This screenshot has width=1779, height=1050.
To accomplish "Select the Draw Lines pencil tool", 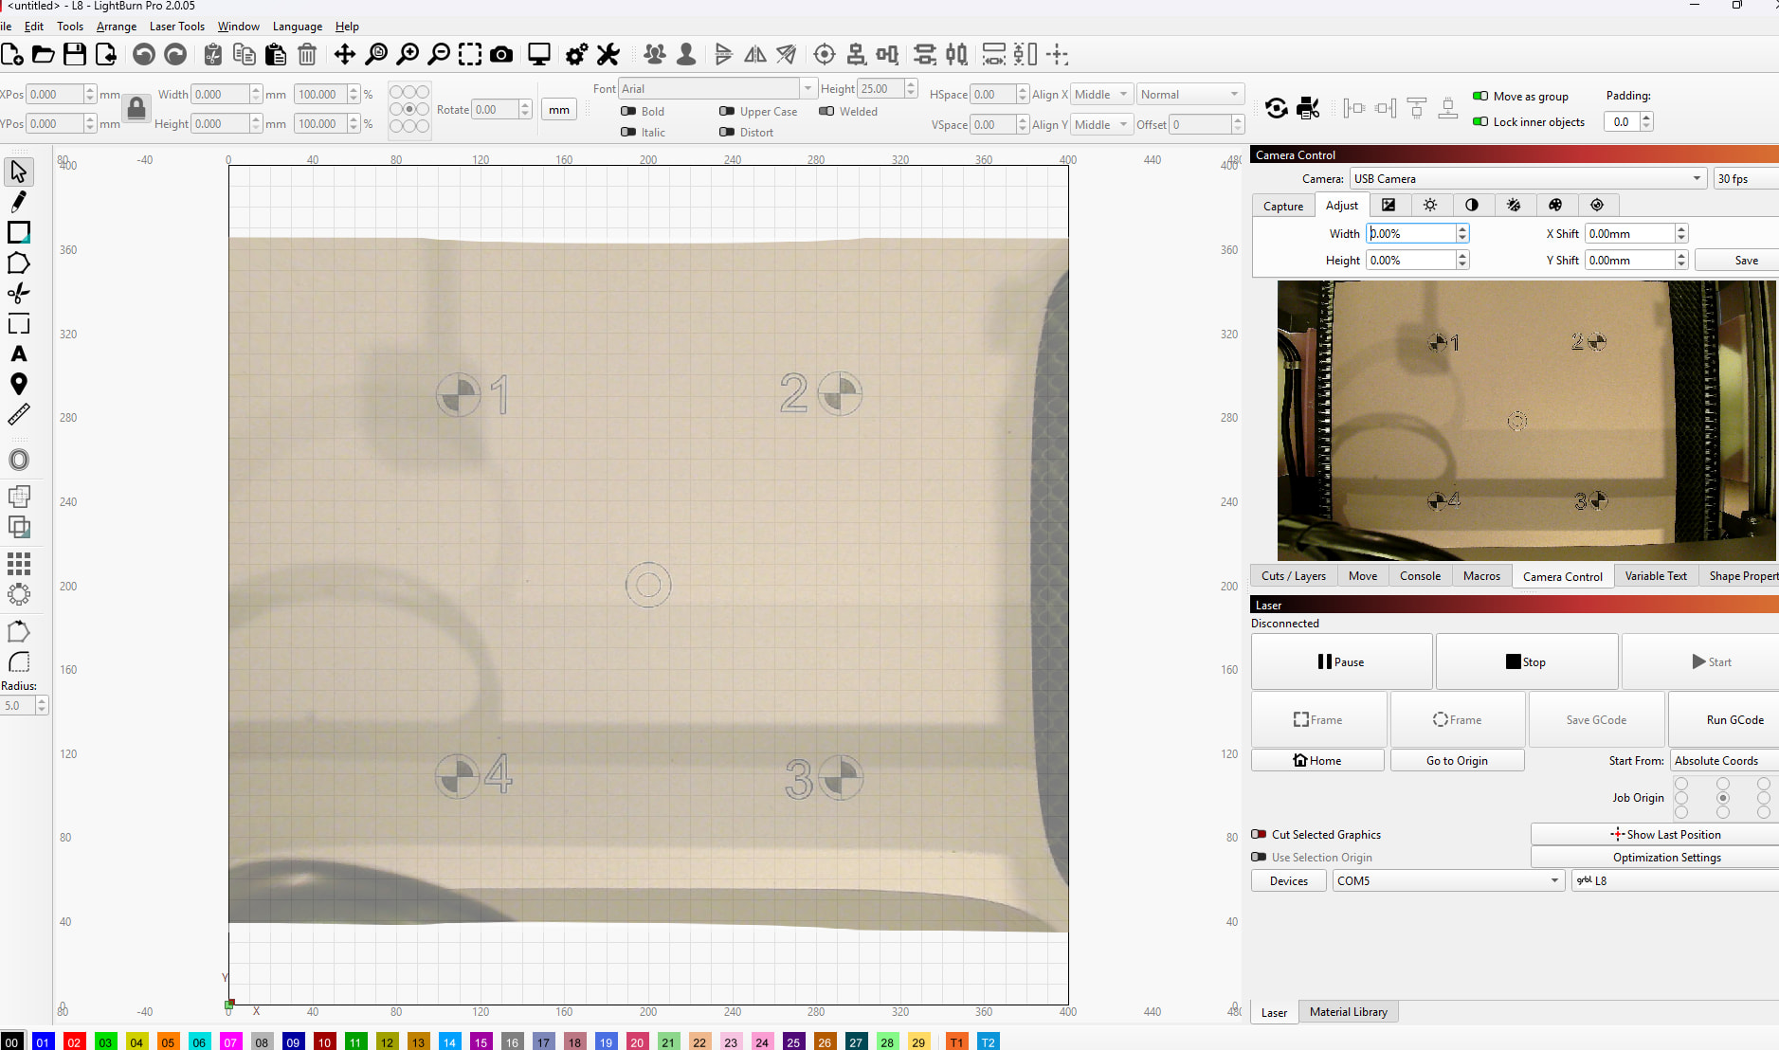I will [18, 202].
